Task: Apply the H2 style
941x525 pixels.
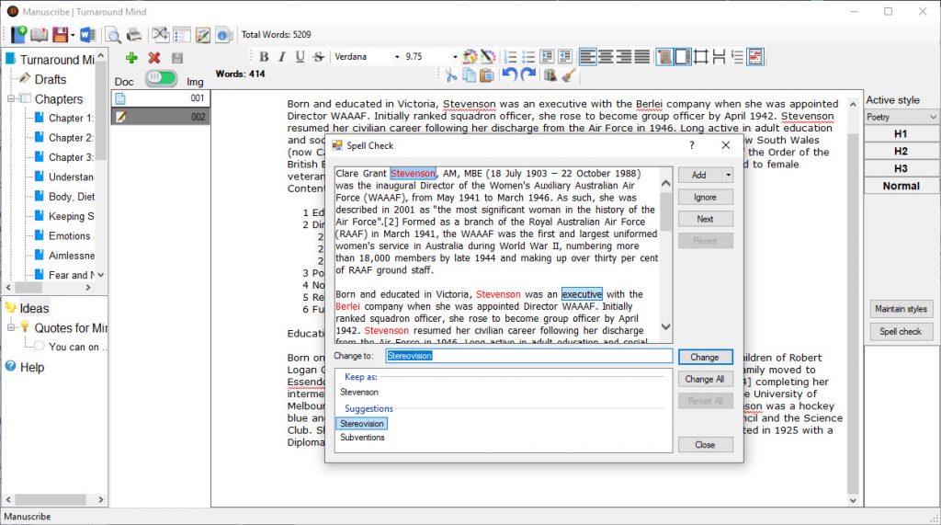Action: 901,152
